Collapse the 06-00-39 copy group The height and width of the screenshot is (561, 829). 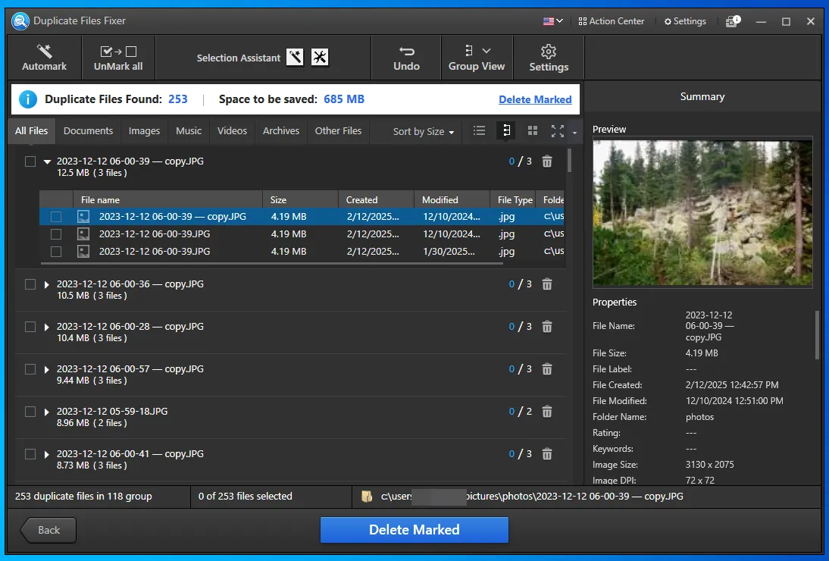(47, 161)
